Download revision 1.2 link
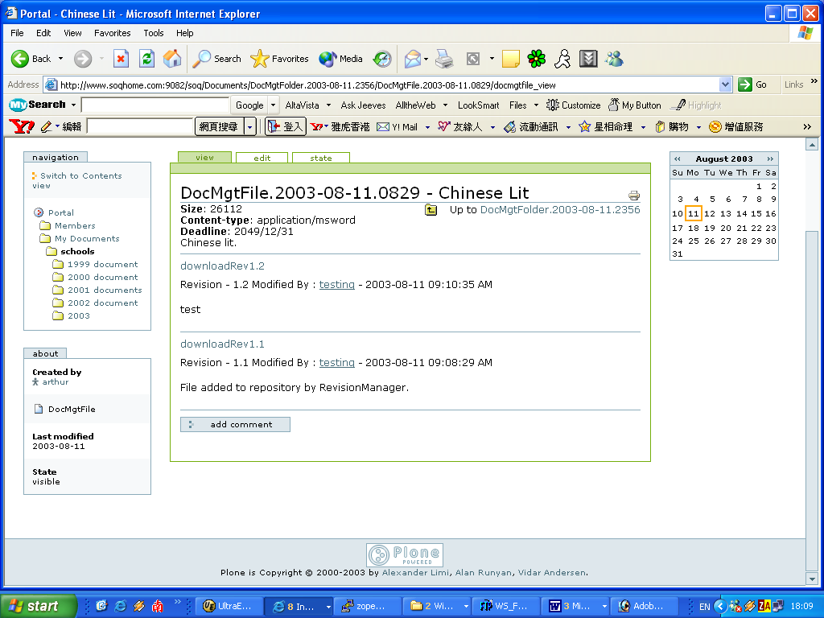 click(x=222, y=266)
